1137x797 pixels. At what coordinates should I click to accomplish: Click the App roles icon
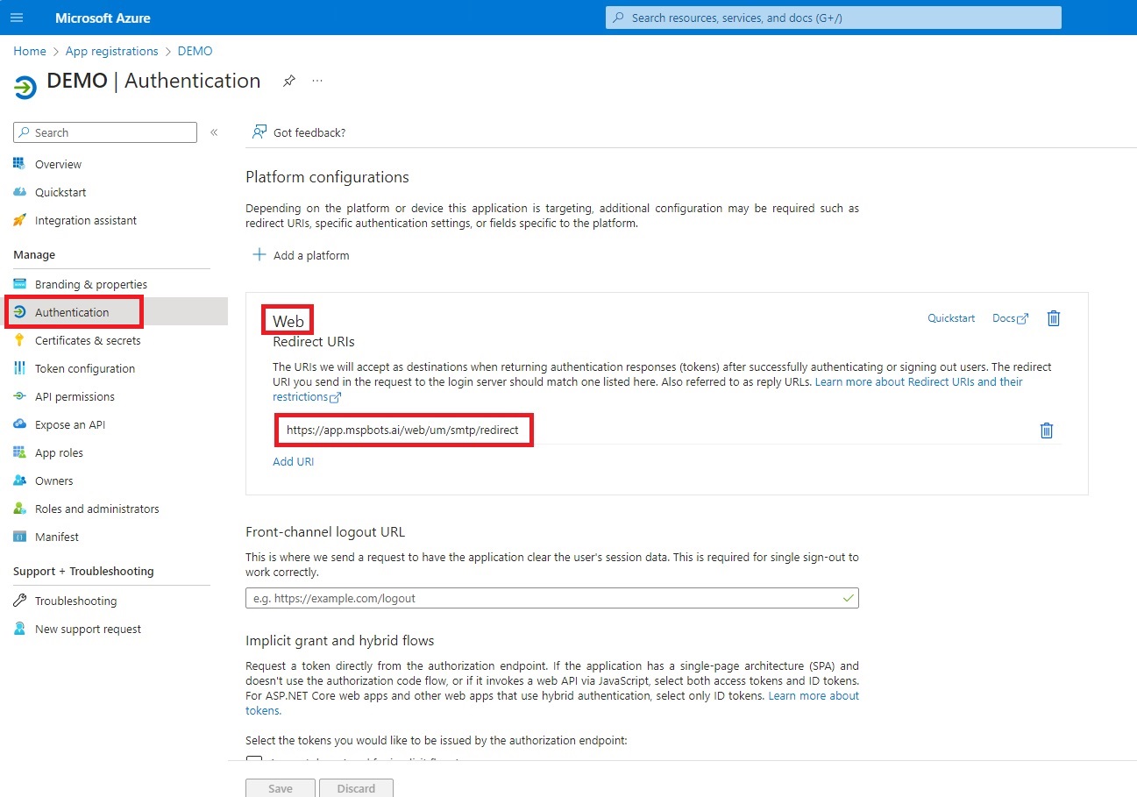pos(19,452)
